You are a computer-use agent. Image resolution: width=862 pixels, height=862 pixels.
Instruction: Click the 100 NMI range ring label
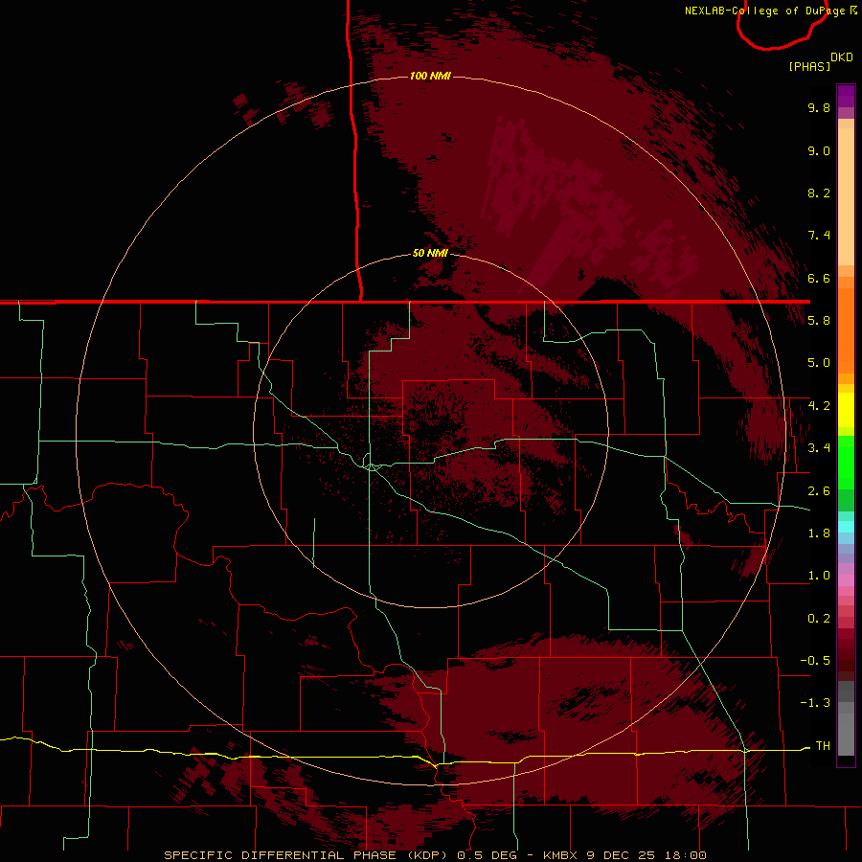click(430, 76)
